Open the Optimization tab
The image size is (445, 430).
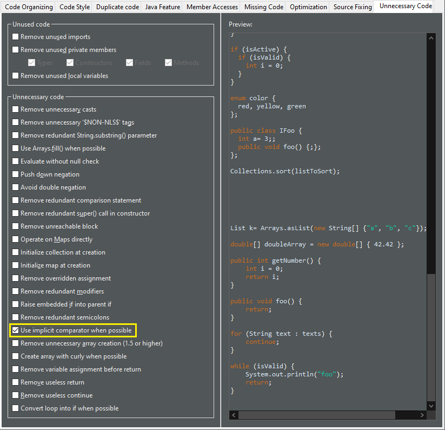(308, 7)
